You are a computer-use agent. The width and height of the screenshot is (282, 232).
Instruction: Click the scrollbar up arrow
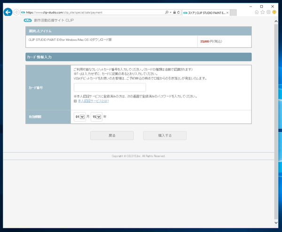276,21
